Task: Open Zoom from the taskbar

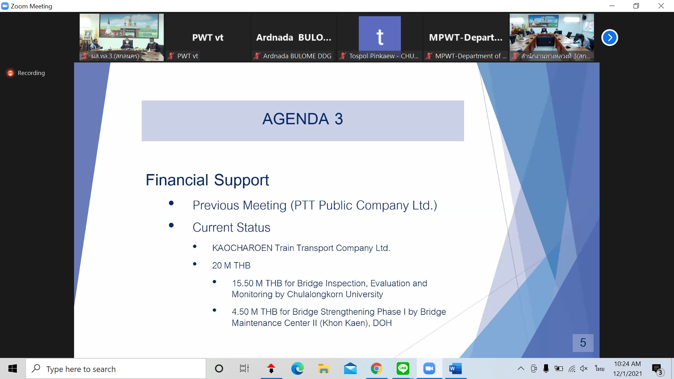Action: tap(429, 369)
